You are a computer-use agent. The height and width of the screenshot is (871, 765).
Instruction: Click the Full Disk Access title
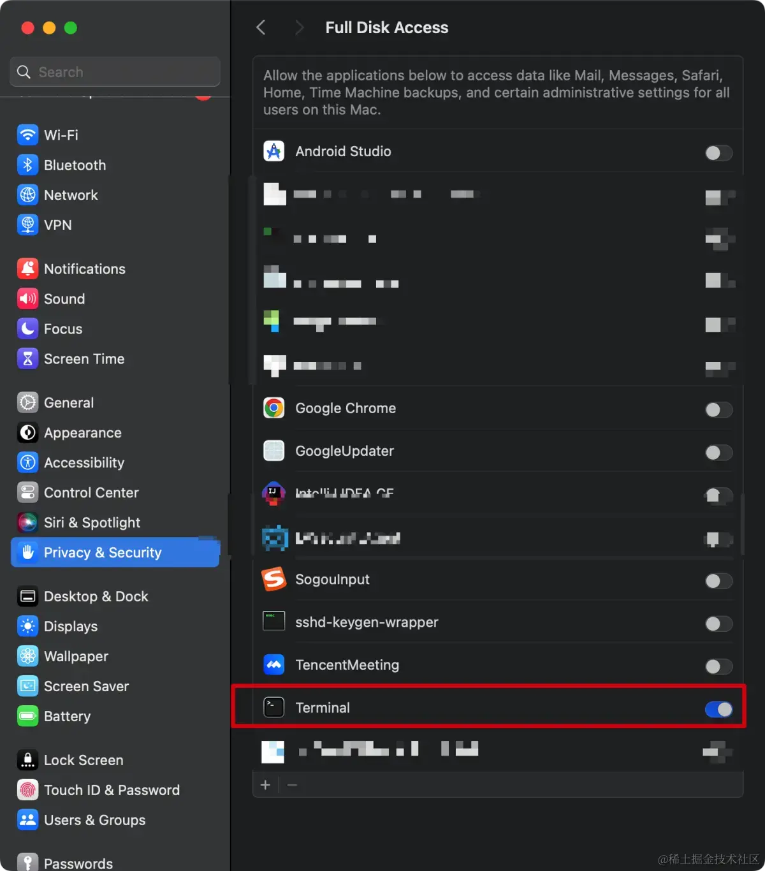387,27
